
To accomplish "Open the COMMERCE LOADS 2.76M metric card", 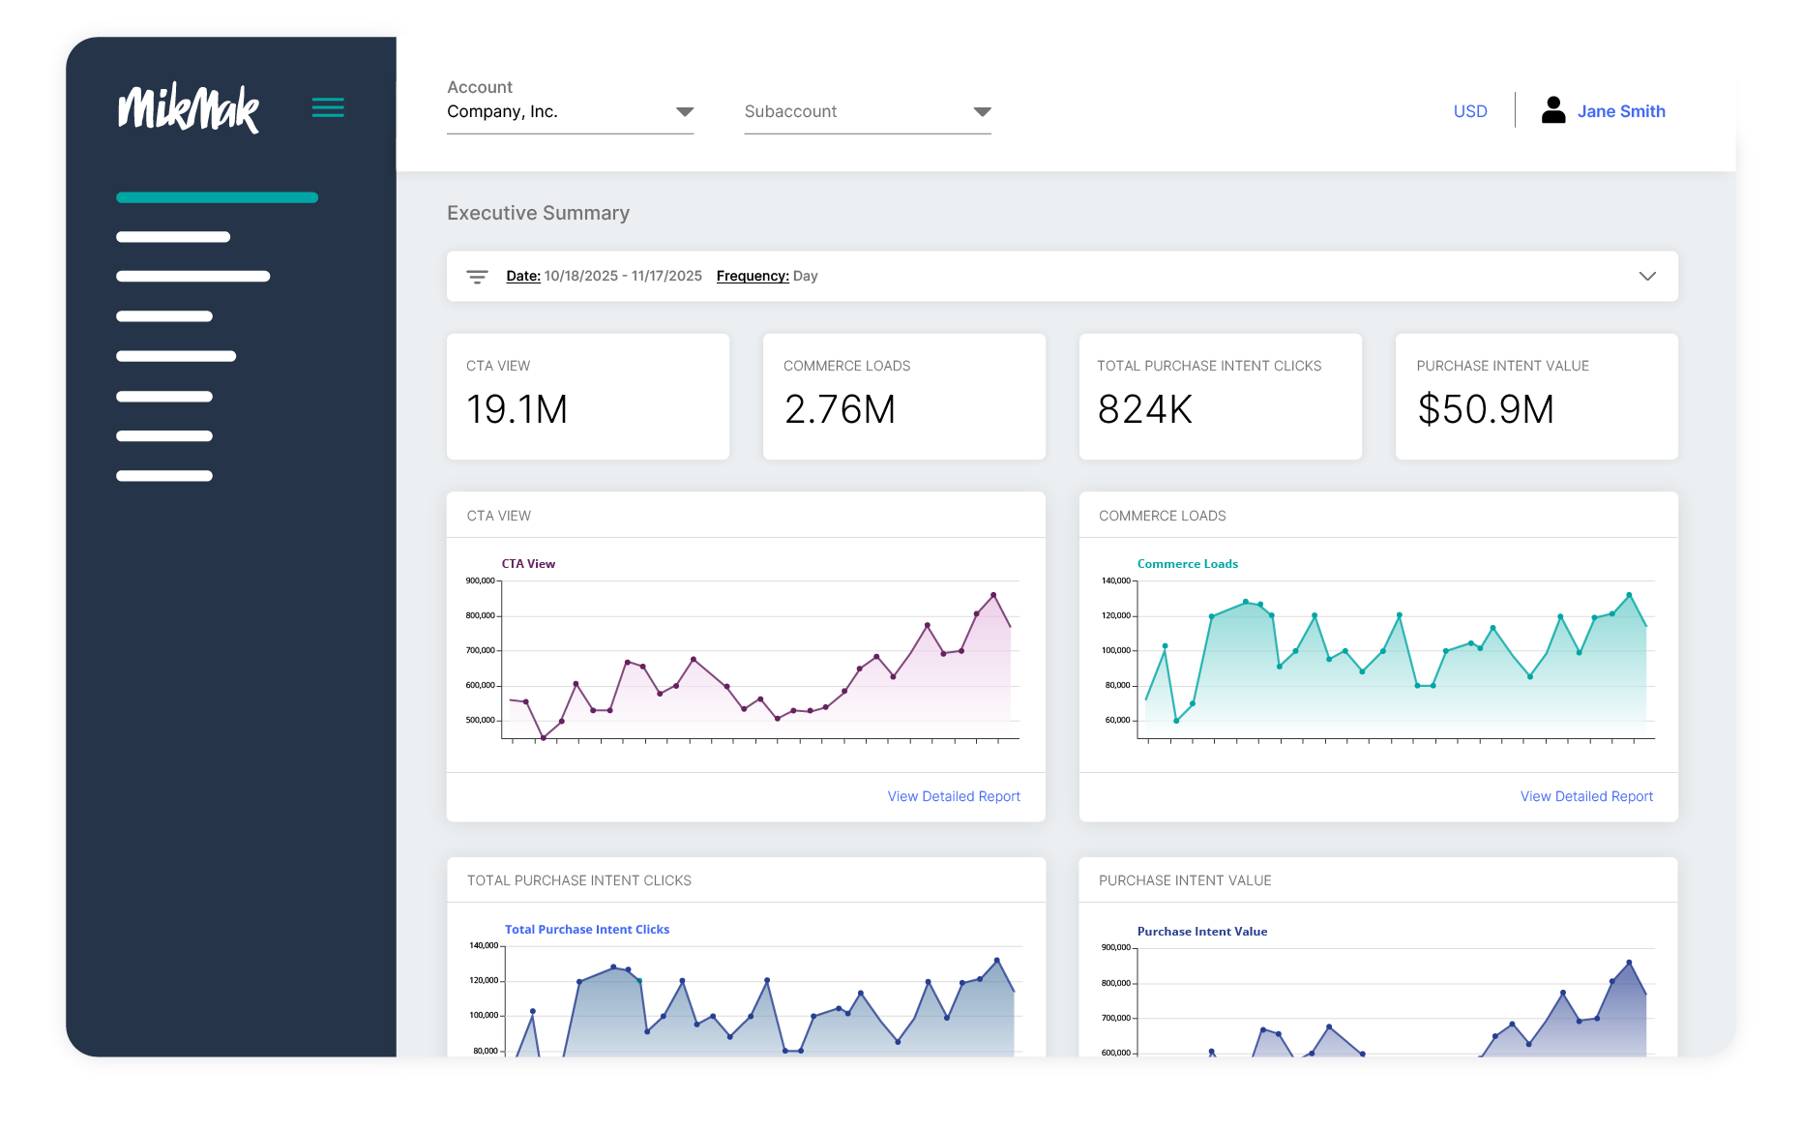I will pos(903,397).
